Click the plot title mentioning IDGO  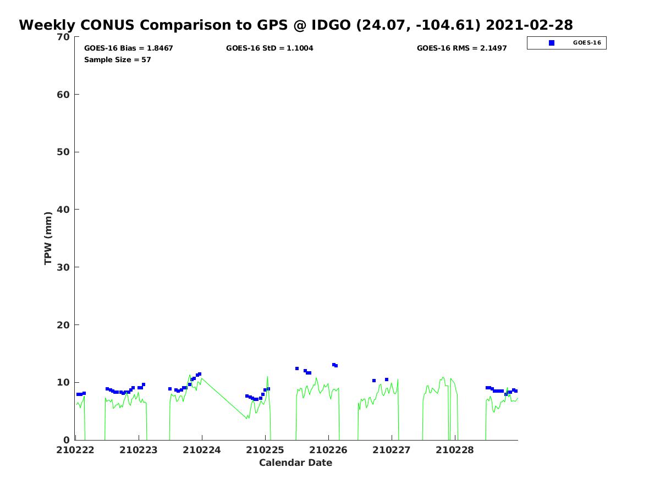295,25
